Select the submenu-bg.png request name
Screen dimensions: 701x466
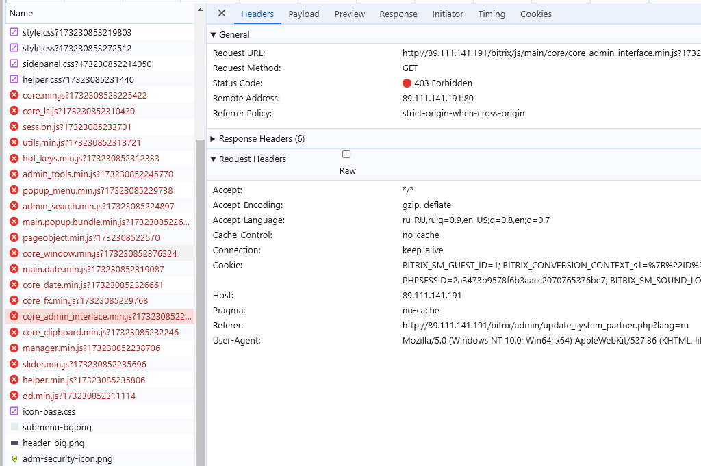57,427
